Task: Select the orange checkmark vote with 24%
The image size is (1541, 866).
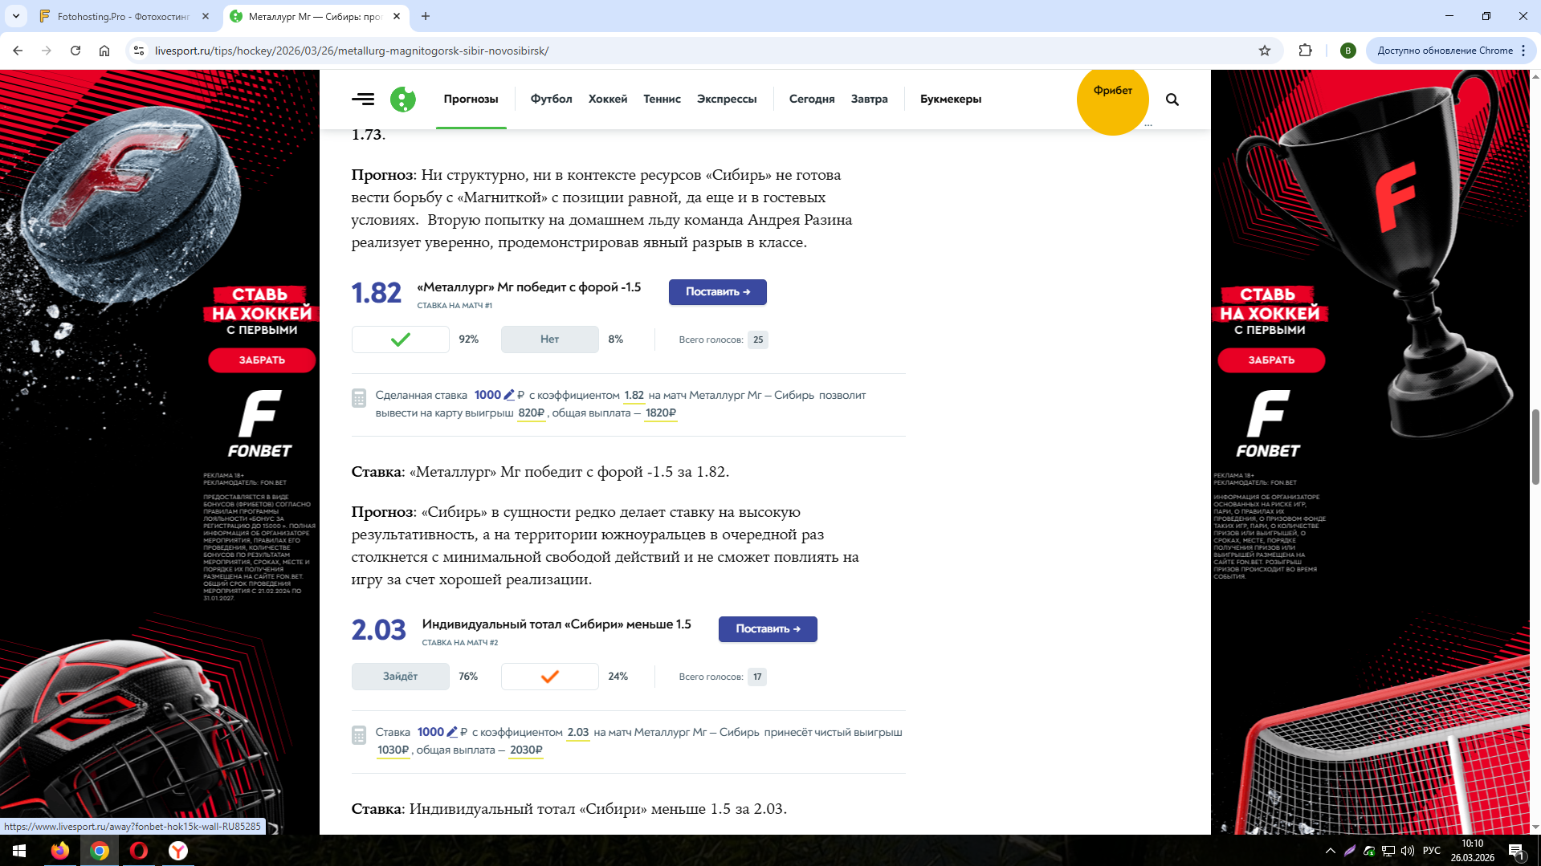Action: click(550, 677)
